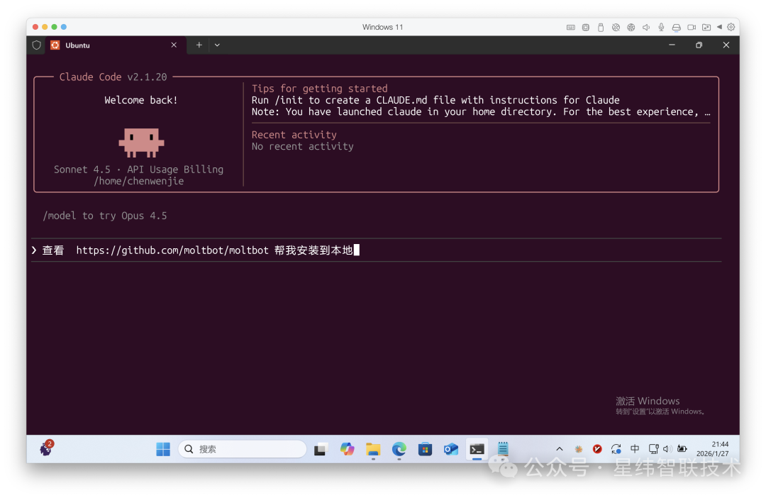Toggle the VM microphone icon

[661, 27]
